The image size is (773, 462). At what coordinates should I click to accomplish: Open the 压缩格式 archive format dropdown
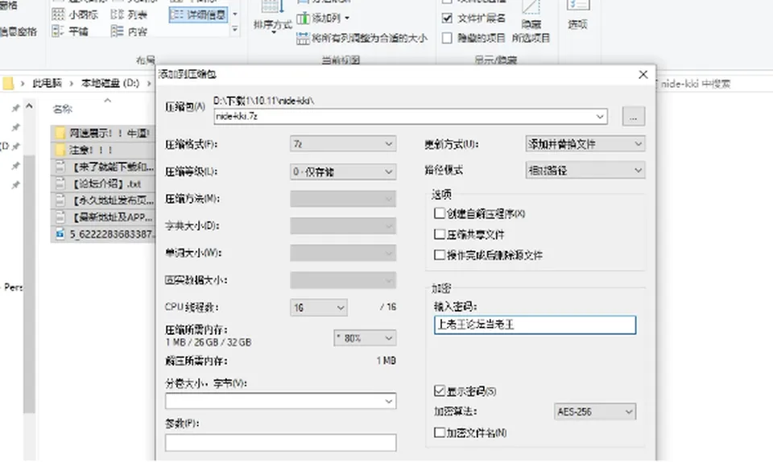(343, 144)
